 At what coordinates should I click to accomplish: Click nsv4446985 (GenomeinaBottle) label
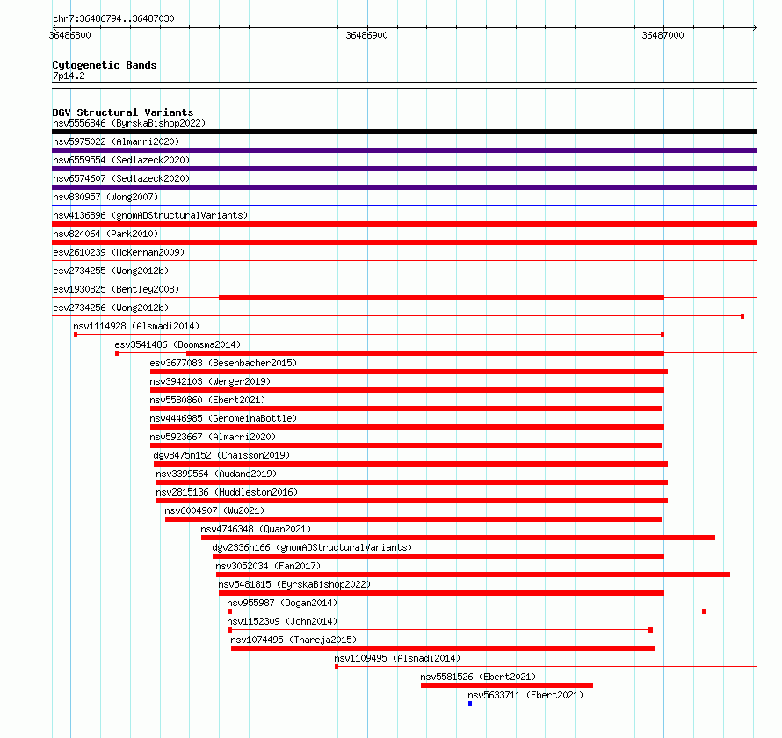(x=223, y=418)
